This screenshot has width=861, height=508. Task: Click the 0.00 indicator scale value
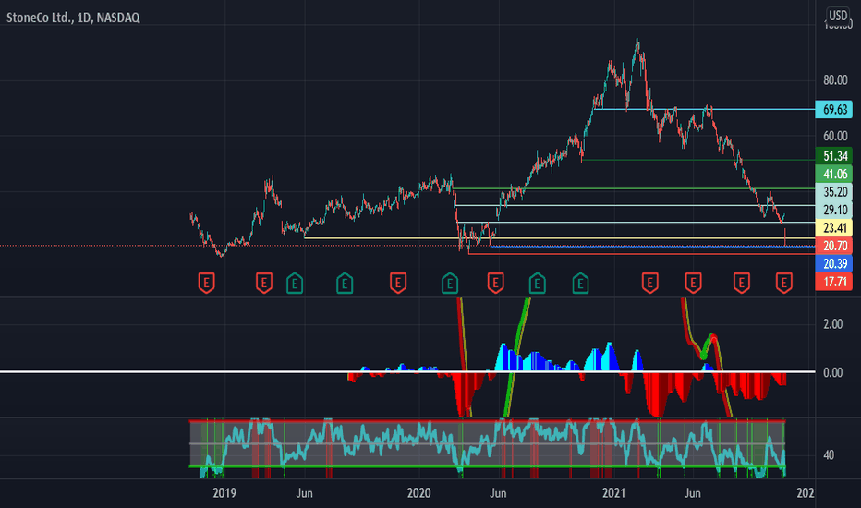pos(832,373)
